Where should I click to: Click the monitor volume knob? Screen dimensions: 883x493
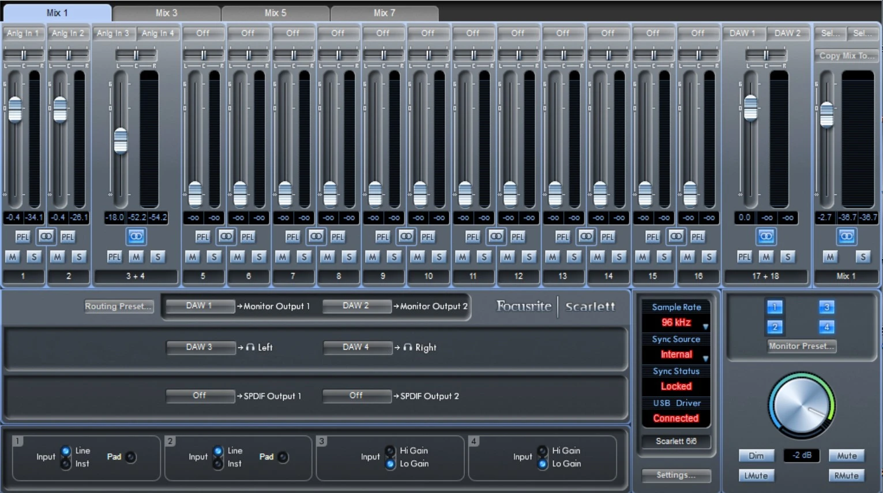tap(801, 406)
